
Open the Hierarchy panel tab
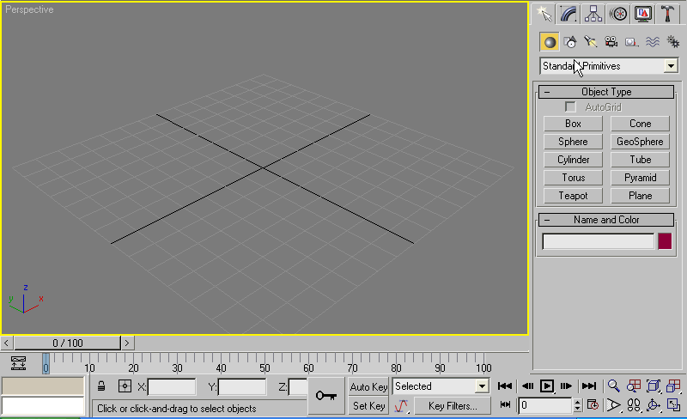593,14
